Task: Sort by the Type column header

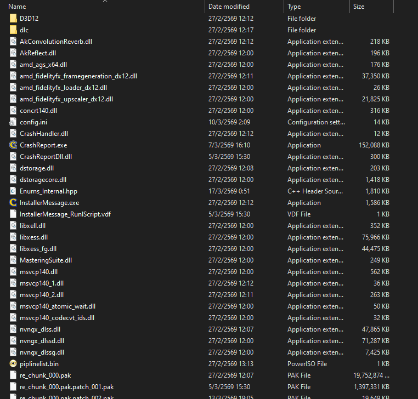Action: 294,7
